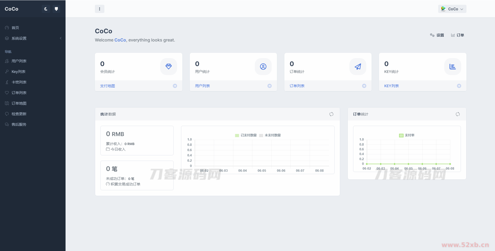Click the bar chart icon on KEY统计 card
The height and width of the screenshot is (251, 495).
point(452,67)
